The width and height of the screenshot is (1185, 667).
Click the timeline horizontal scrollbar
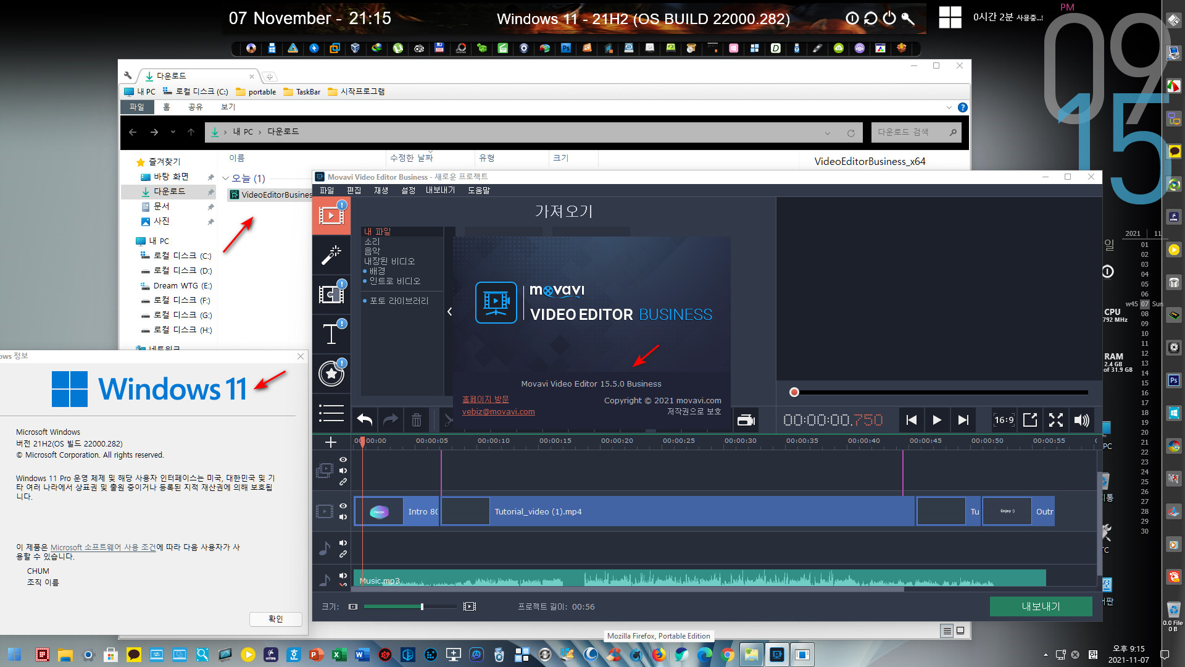(x=628, y=589)
